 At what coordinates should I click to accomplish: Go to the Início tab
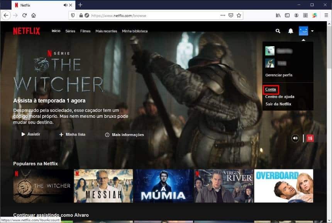coord(56,31)
